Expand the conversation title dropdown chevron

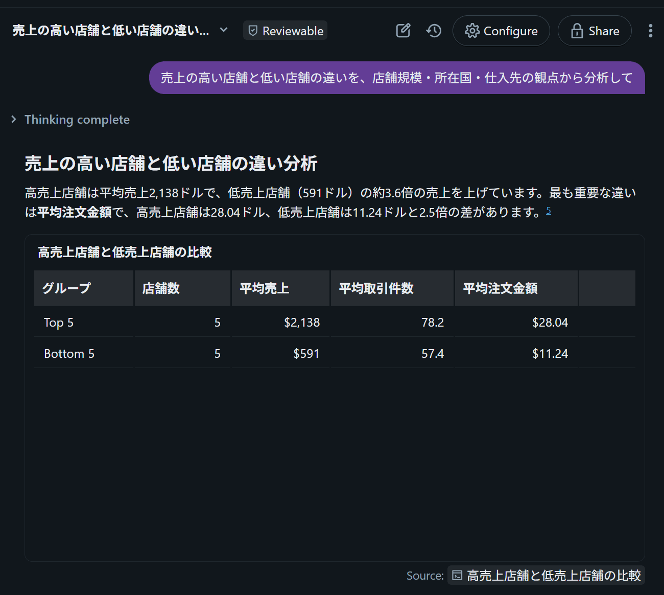(x=224, y=30)
